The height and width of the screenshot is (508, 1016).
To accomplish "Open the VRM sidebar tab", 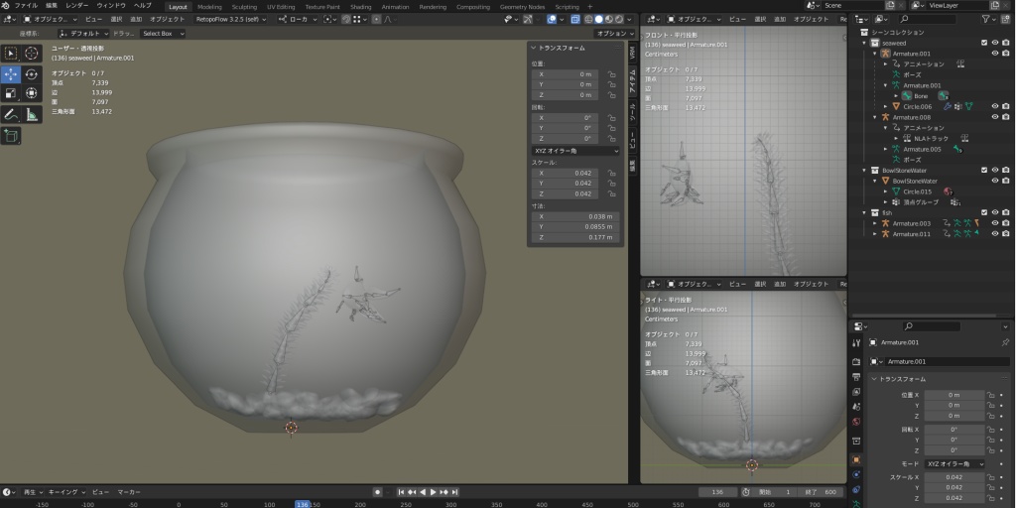I will (632, 54).
